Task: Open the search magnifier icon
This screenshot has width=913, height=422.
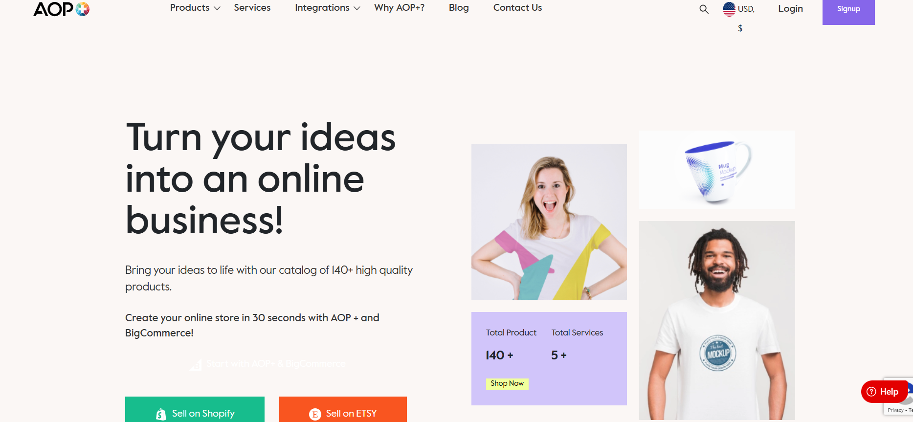Action: click(x=704, y=9)
